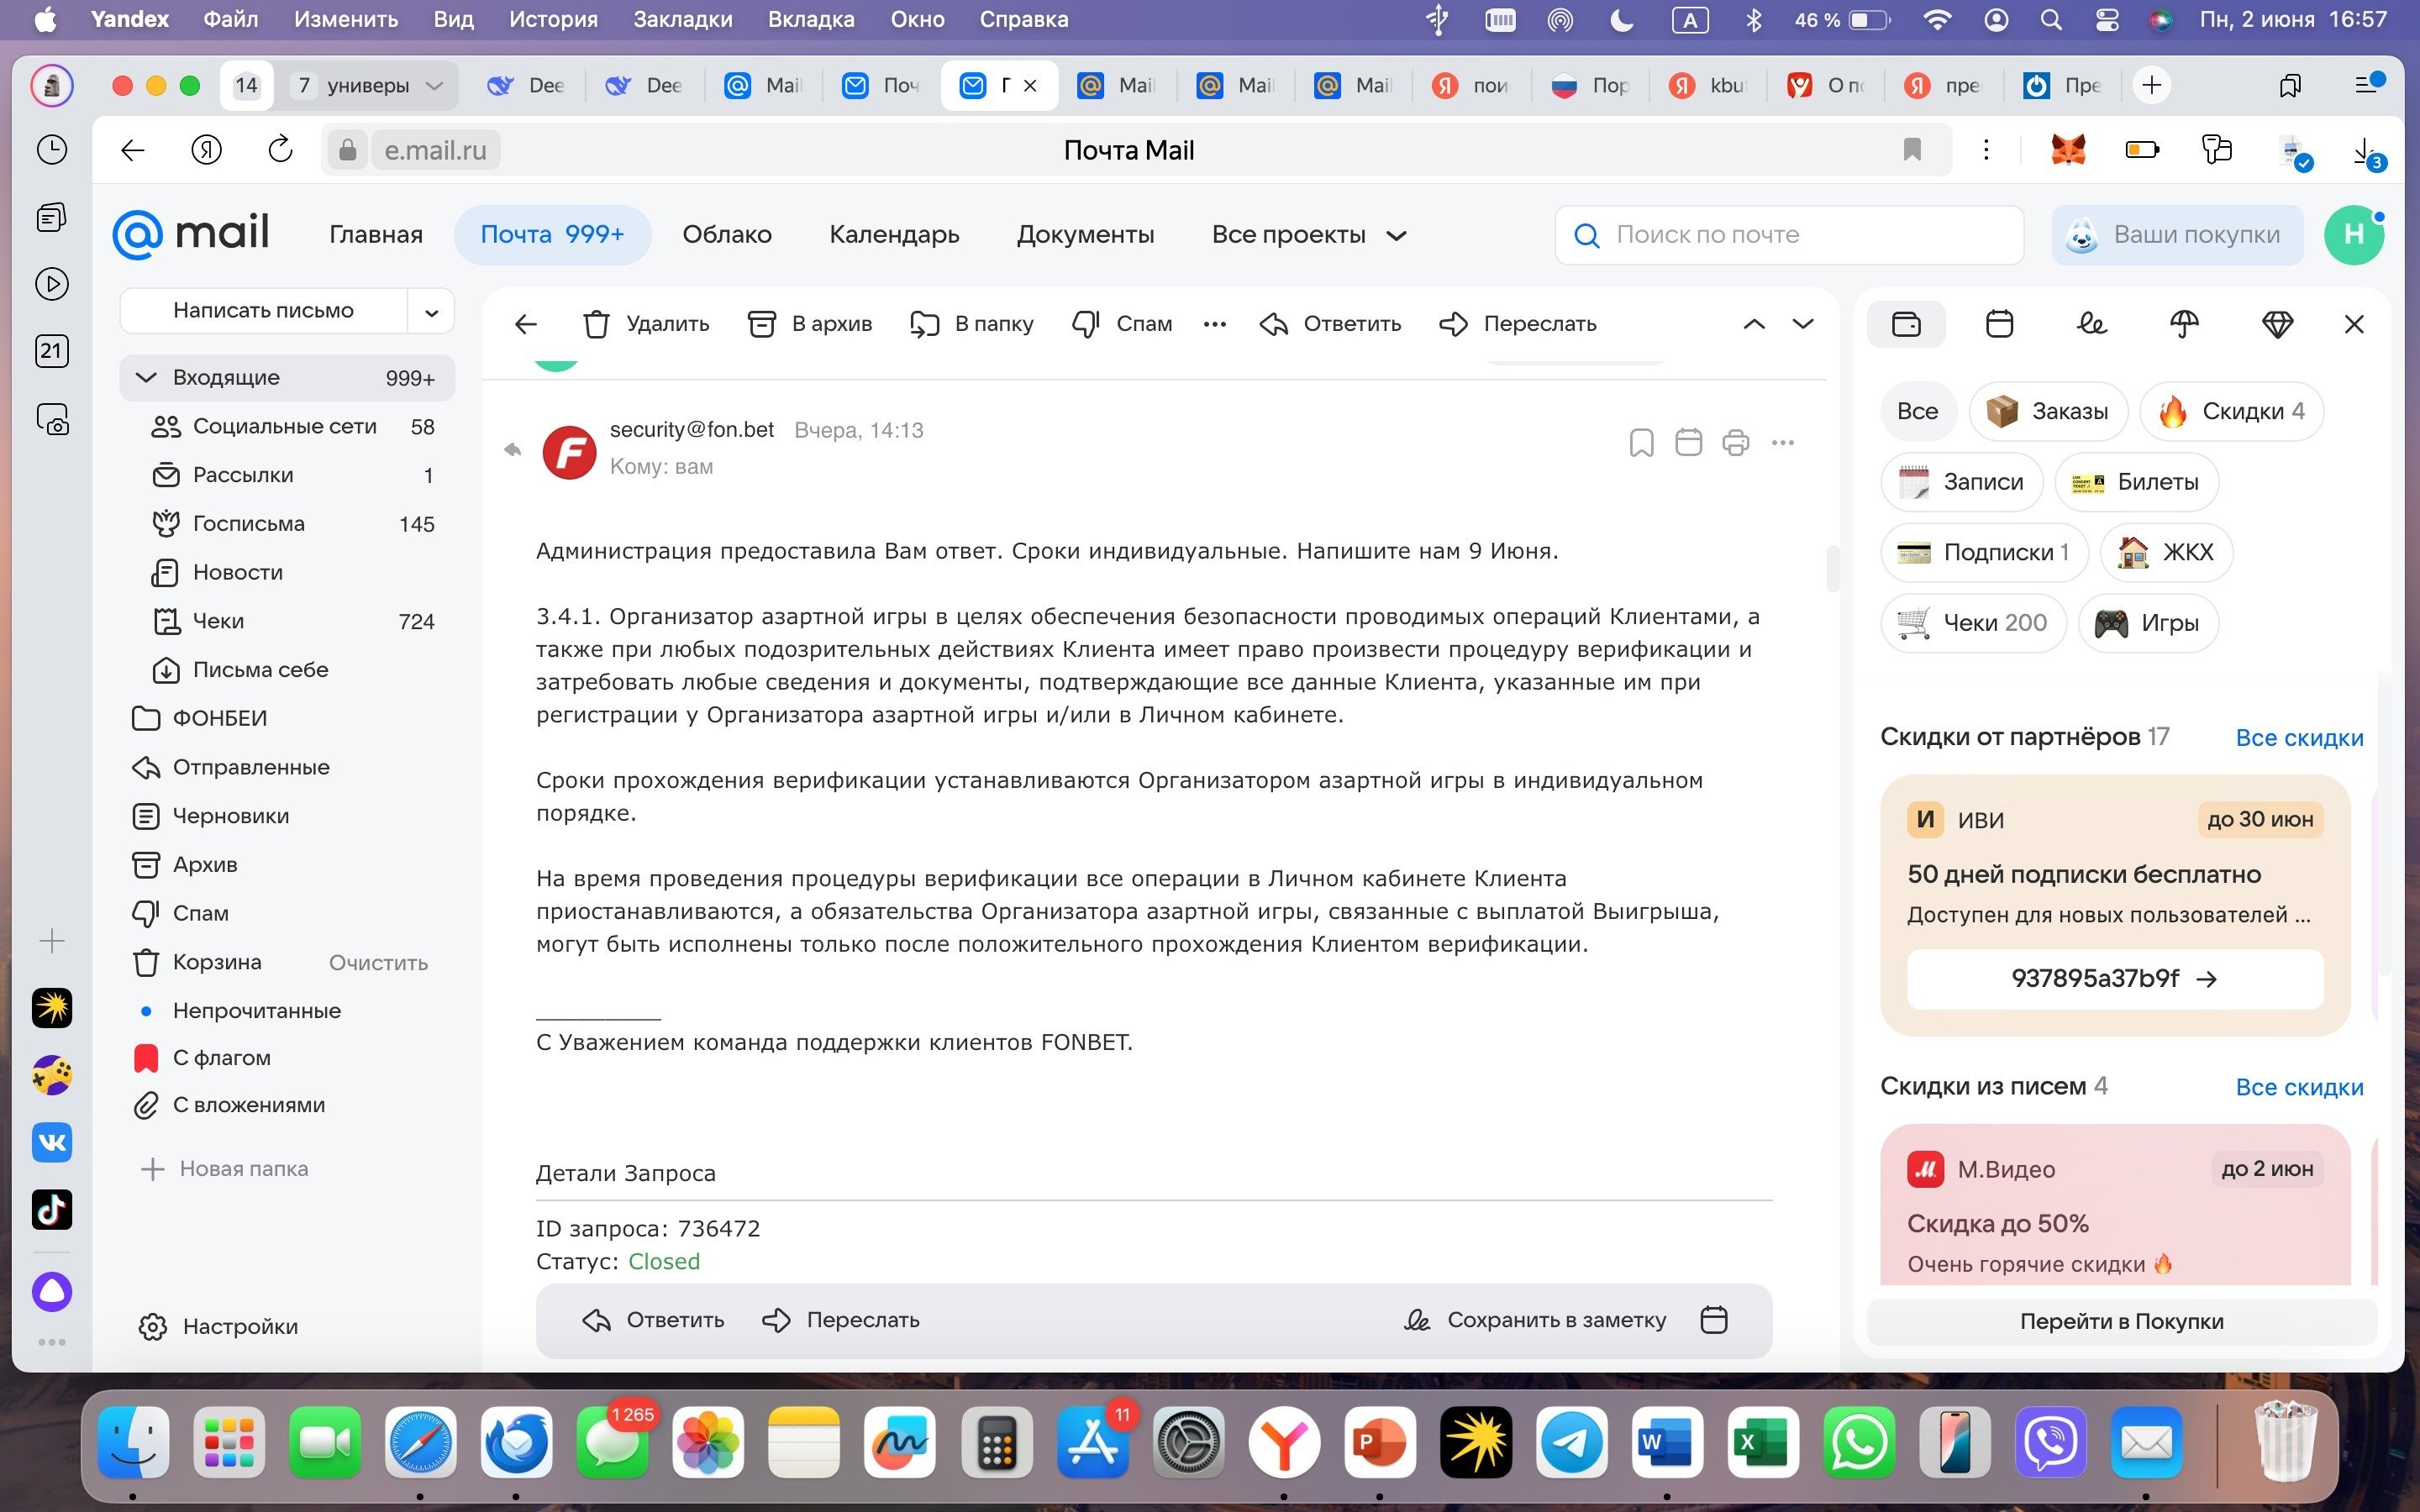Click the Поиск по почте search field
2420x1512 pixels.
coord(1790,235)
